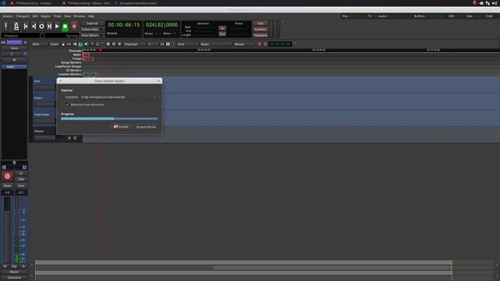
Task: Click the green Stop transport button
Action: [x=65, y=26]
